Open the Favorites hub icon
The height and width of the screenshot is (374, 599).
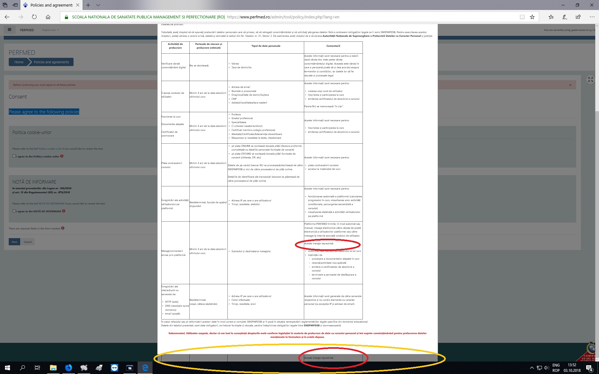point(551,17)
